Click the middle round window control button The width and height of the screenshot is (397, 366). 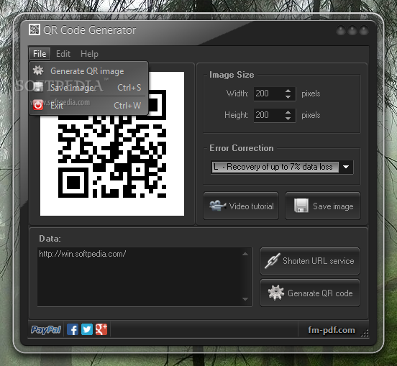(352, 31)
